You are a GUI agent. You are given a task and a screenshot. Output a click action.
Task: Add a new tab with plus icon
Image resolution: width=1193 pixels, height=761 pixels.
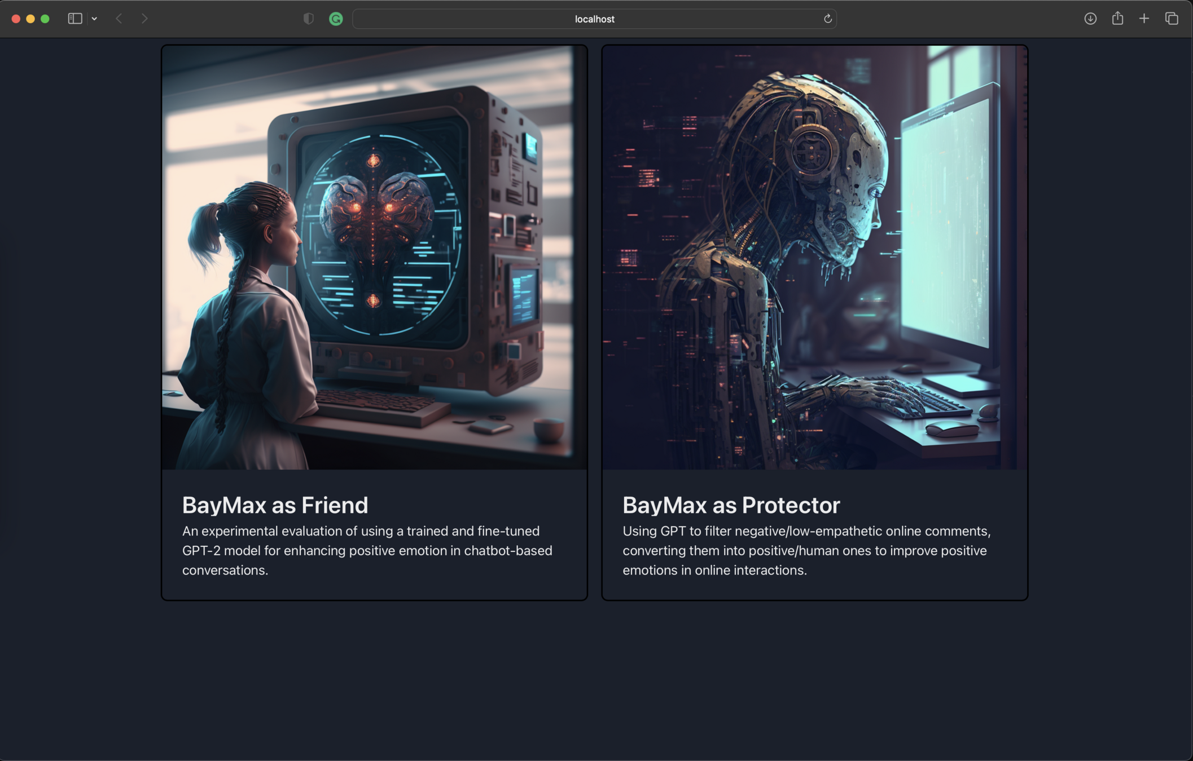(x=1144, y=19)
